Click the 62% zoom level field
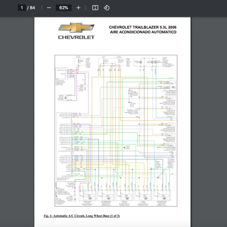The image size is (227, 227). pos(63,8)
